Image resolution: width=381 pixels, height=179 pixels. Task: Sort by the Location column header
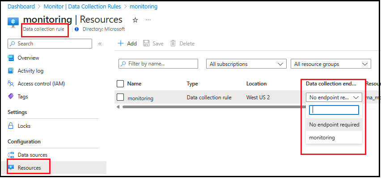click(x=256, y=84)
